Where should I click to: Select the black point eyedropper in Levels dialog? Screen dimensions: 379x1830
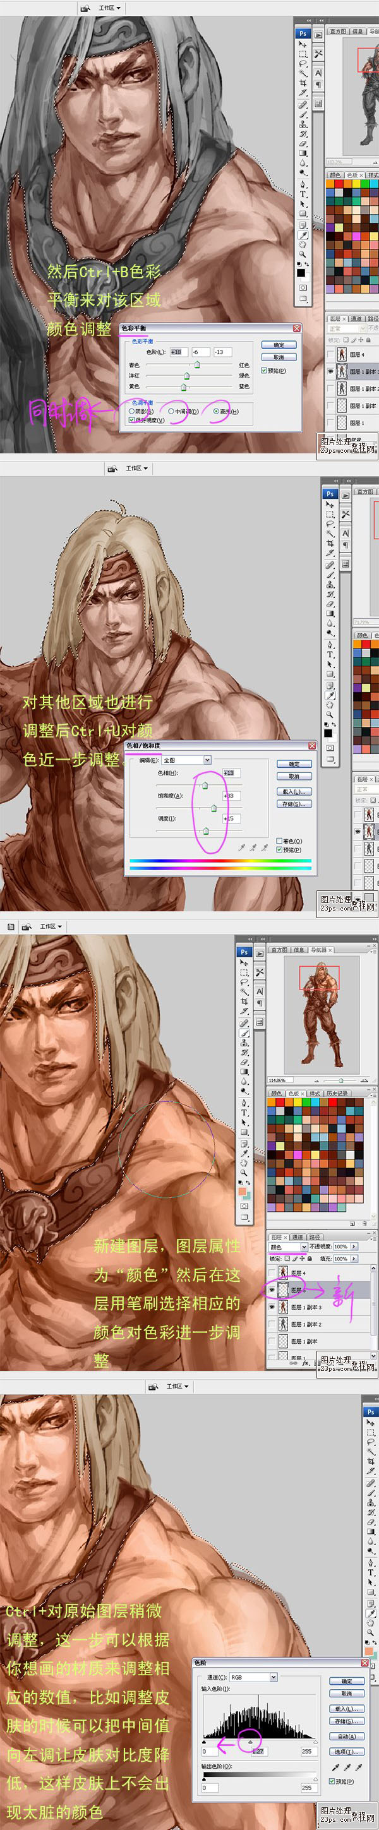(x=335, y=1766)
